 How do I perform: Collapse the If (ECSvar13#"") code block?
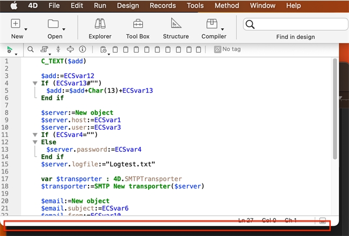tap(35, 83)
